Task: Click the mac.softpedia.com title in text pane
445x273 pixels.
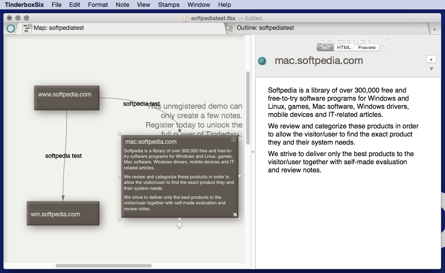Action: coord(319,61)
